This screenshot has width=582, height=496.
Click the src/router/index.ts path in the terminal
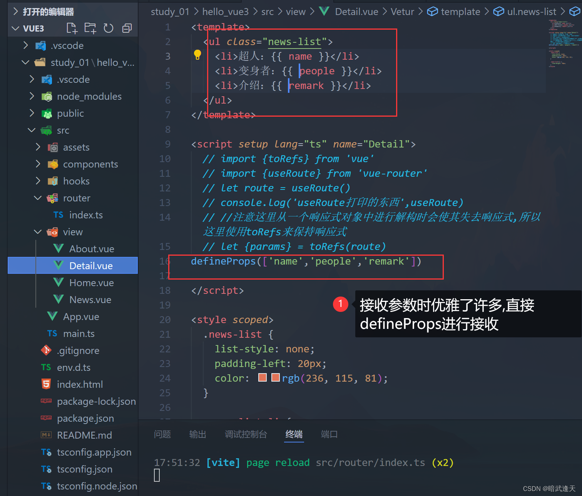click(x=370, y=462)
